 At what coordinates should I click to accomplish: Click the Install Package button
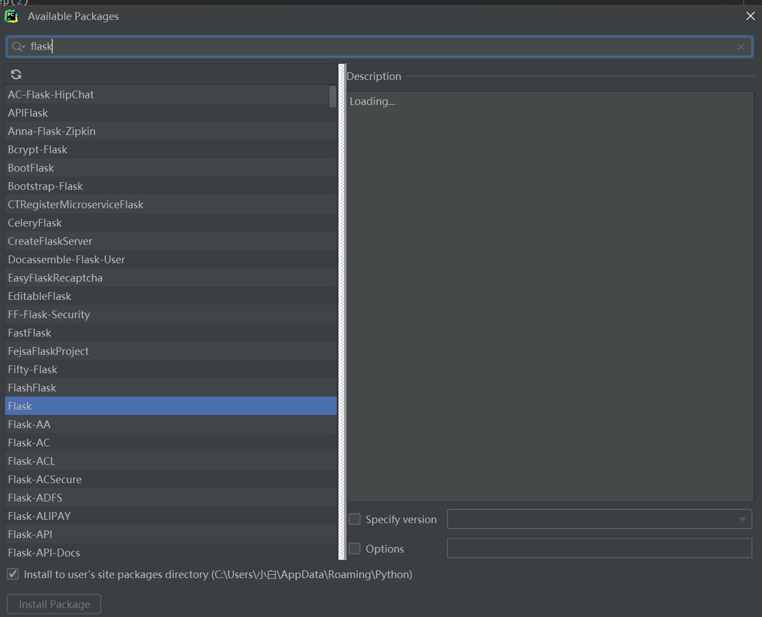(x=54, y=604)
